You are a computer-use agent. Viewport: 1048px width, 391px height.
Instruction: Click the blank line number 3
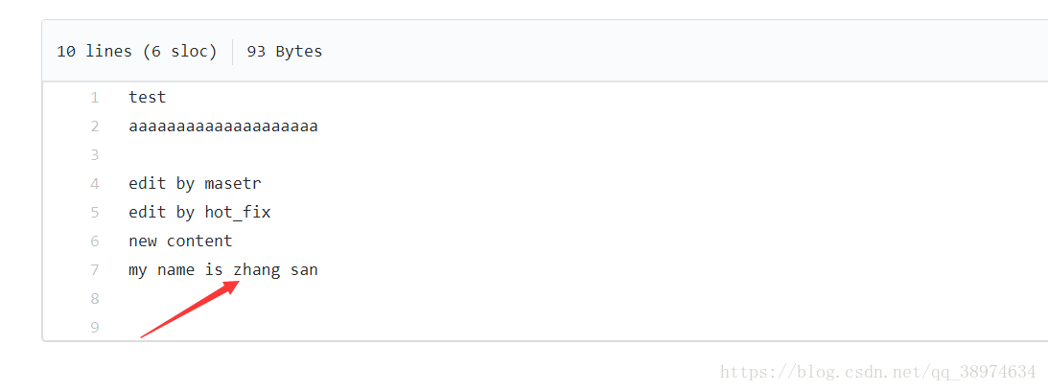pos(94,154)
